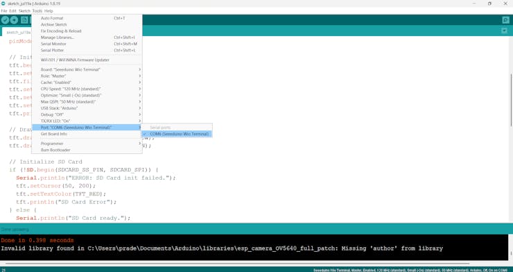Viewport: 513px width, 272px height.
Task: Select checked COM6 Seeeduino Wio Terminal port
Action: [177, 134]
